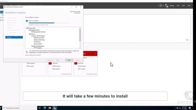Viewport: 196px width, 110px height.
Task: Click 'HTTP Errors' in the list
Action: [x=37, y=42]
